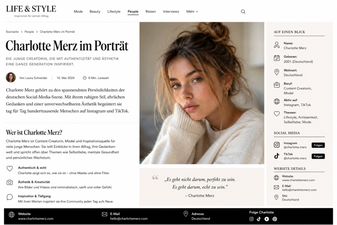This screenshot has height=225, width=337.
Task: Click the Charlotte Merz im Porträt headline
Action: click(67, 45)
